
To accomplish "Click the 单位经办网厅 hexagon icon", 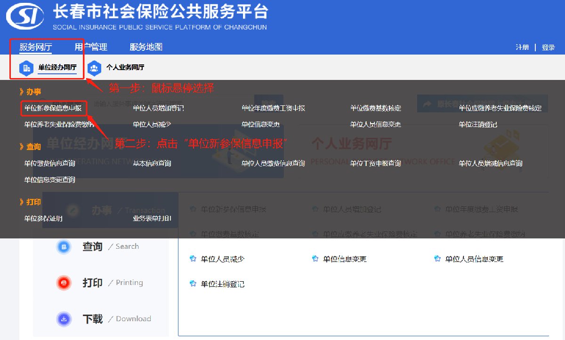I will pyautogui.click(x=26, y=68).
